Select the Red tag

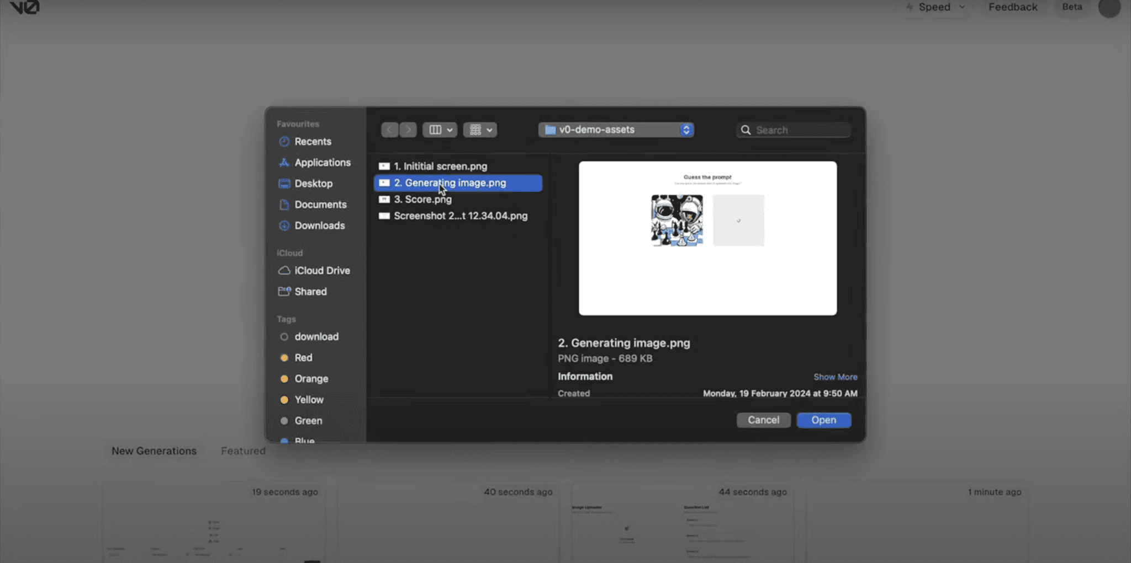(303, 357)
